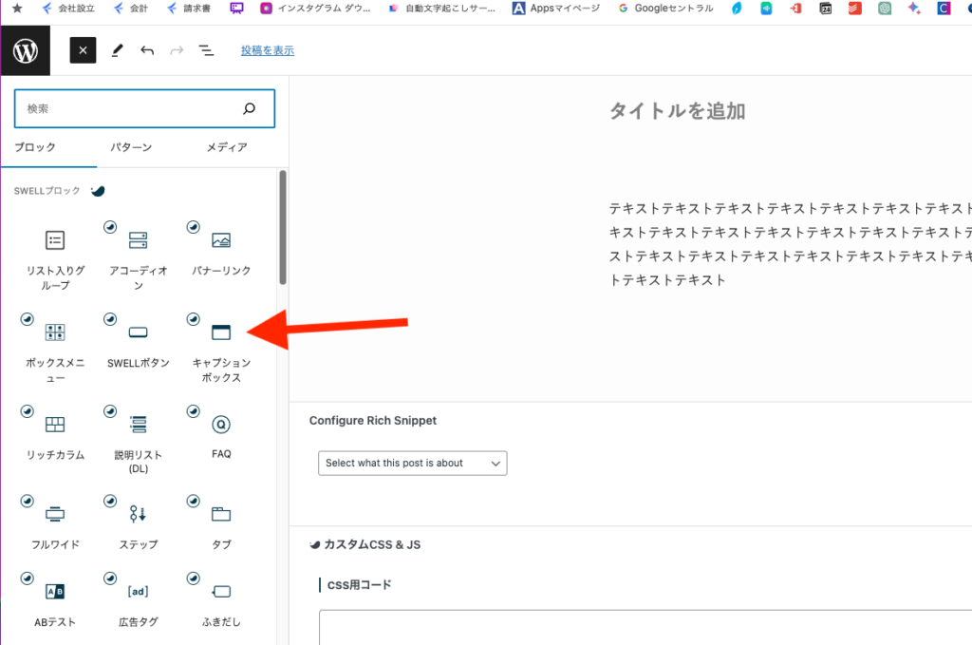Click the block search input field
Screen dimensions: 972x645
tap(133, 109)
